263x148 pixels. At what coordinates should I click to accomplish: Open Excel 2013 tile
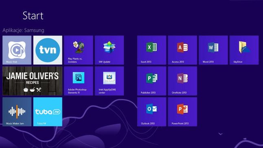pyautogui.click(x=151, y=50)
